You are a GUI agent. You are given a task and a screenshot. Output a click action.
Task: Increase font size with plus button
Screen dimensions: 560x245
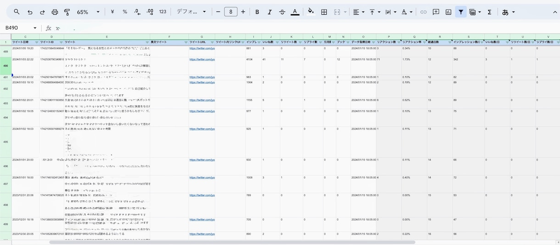click(243, 12)
